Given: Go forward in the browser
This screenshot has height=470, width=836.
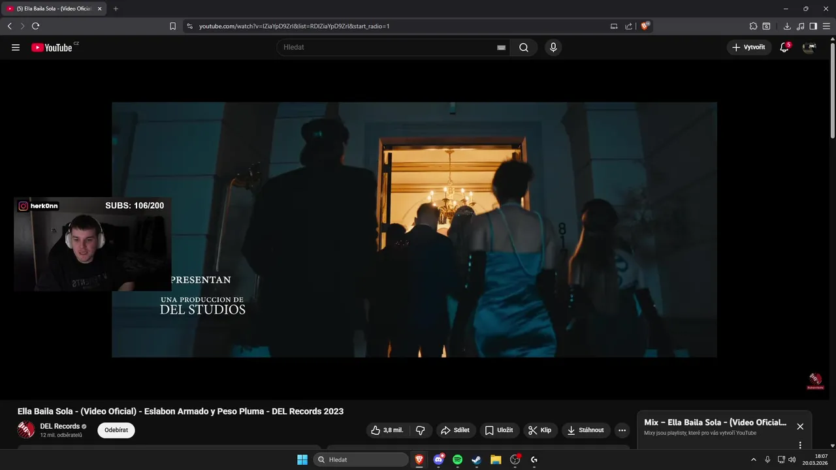Looking at the screenshot, I should point(22,26).
